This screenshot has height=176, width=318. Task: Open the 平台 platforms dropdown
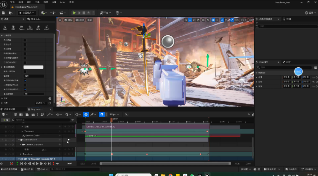pos(105,13)
